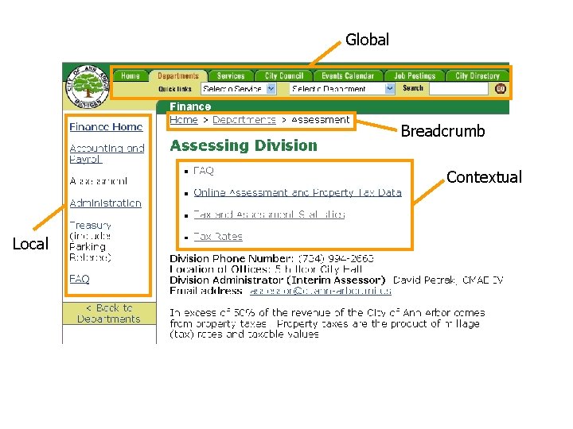Click the Quick links label
Viewport: 573px width, 429px height.
pos(175,89)
